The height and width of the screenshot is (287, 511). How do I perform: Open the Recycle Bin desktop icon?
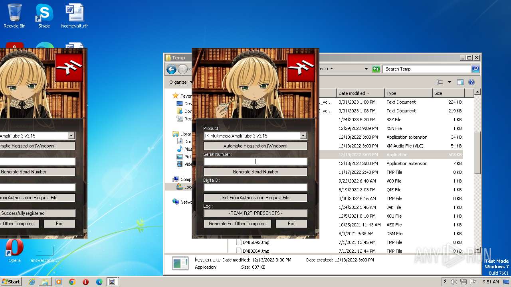tap(14, 16)
